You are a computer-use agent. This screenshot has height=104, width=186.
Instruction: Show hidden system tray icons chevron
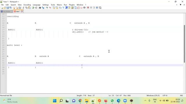145,101
